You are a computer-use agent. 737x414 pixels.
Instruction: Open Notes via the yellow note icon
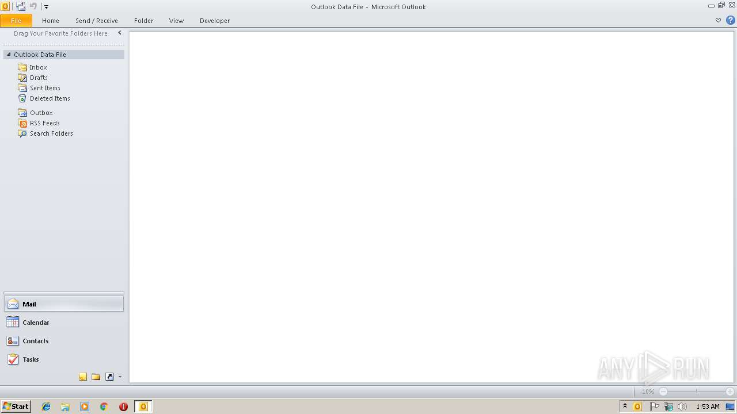pyautogui.click(x=83, y=377)
